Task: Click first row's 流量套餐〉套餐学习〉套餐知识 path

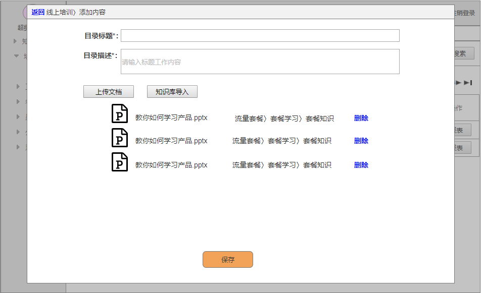Action: pos(284,119)
